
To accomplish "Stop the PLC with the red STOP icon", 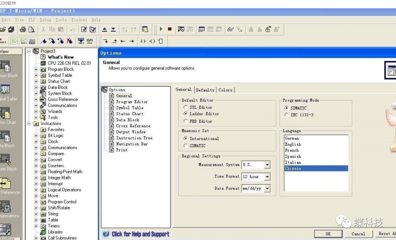I will click(x=170, y=29).
